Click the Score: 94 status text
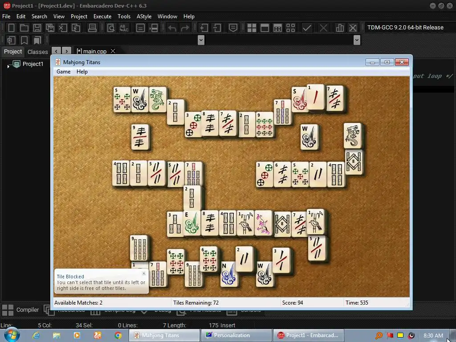 pyautogui.click(x=293, y=303)
